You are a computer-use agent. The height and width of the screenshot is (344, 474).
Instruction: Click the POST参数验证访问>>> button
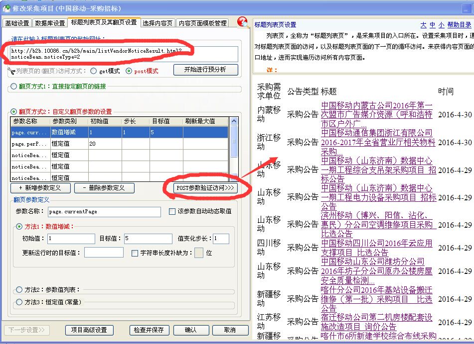pos(205,188)
